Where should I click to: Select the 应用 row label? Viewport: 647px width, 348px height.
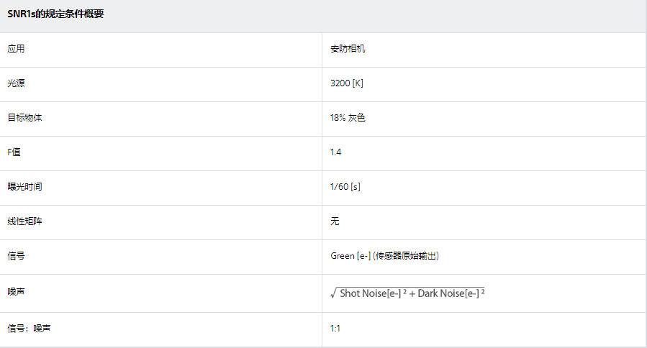16,49
